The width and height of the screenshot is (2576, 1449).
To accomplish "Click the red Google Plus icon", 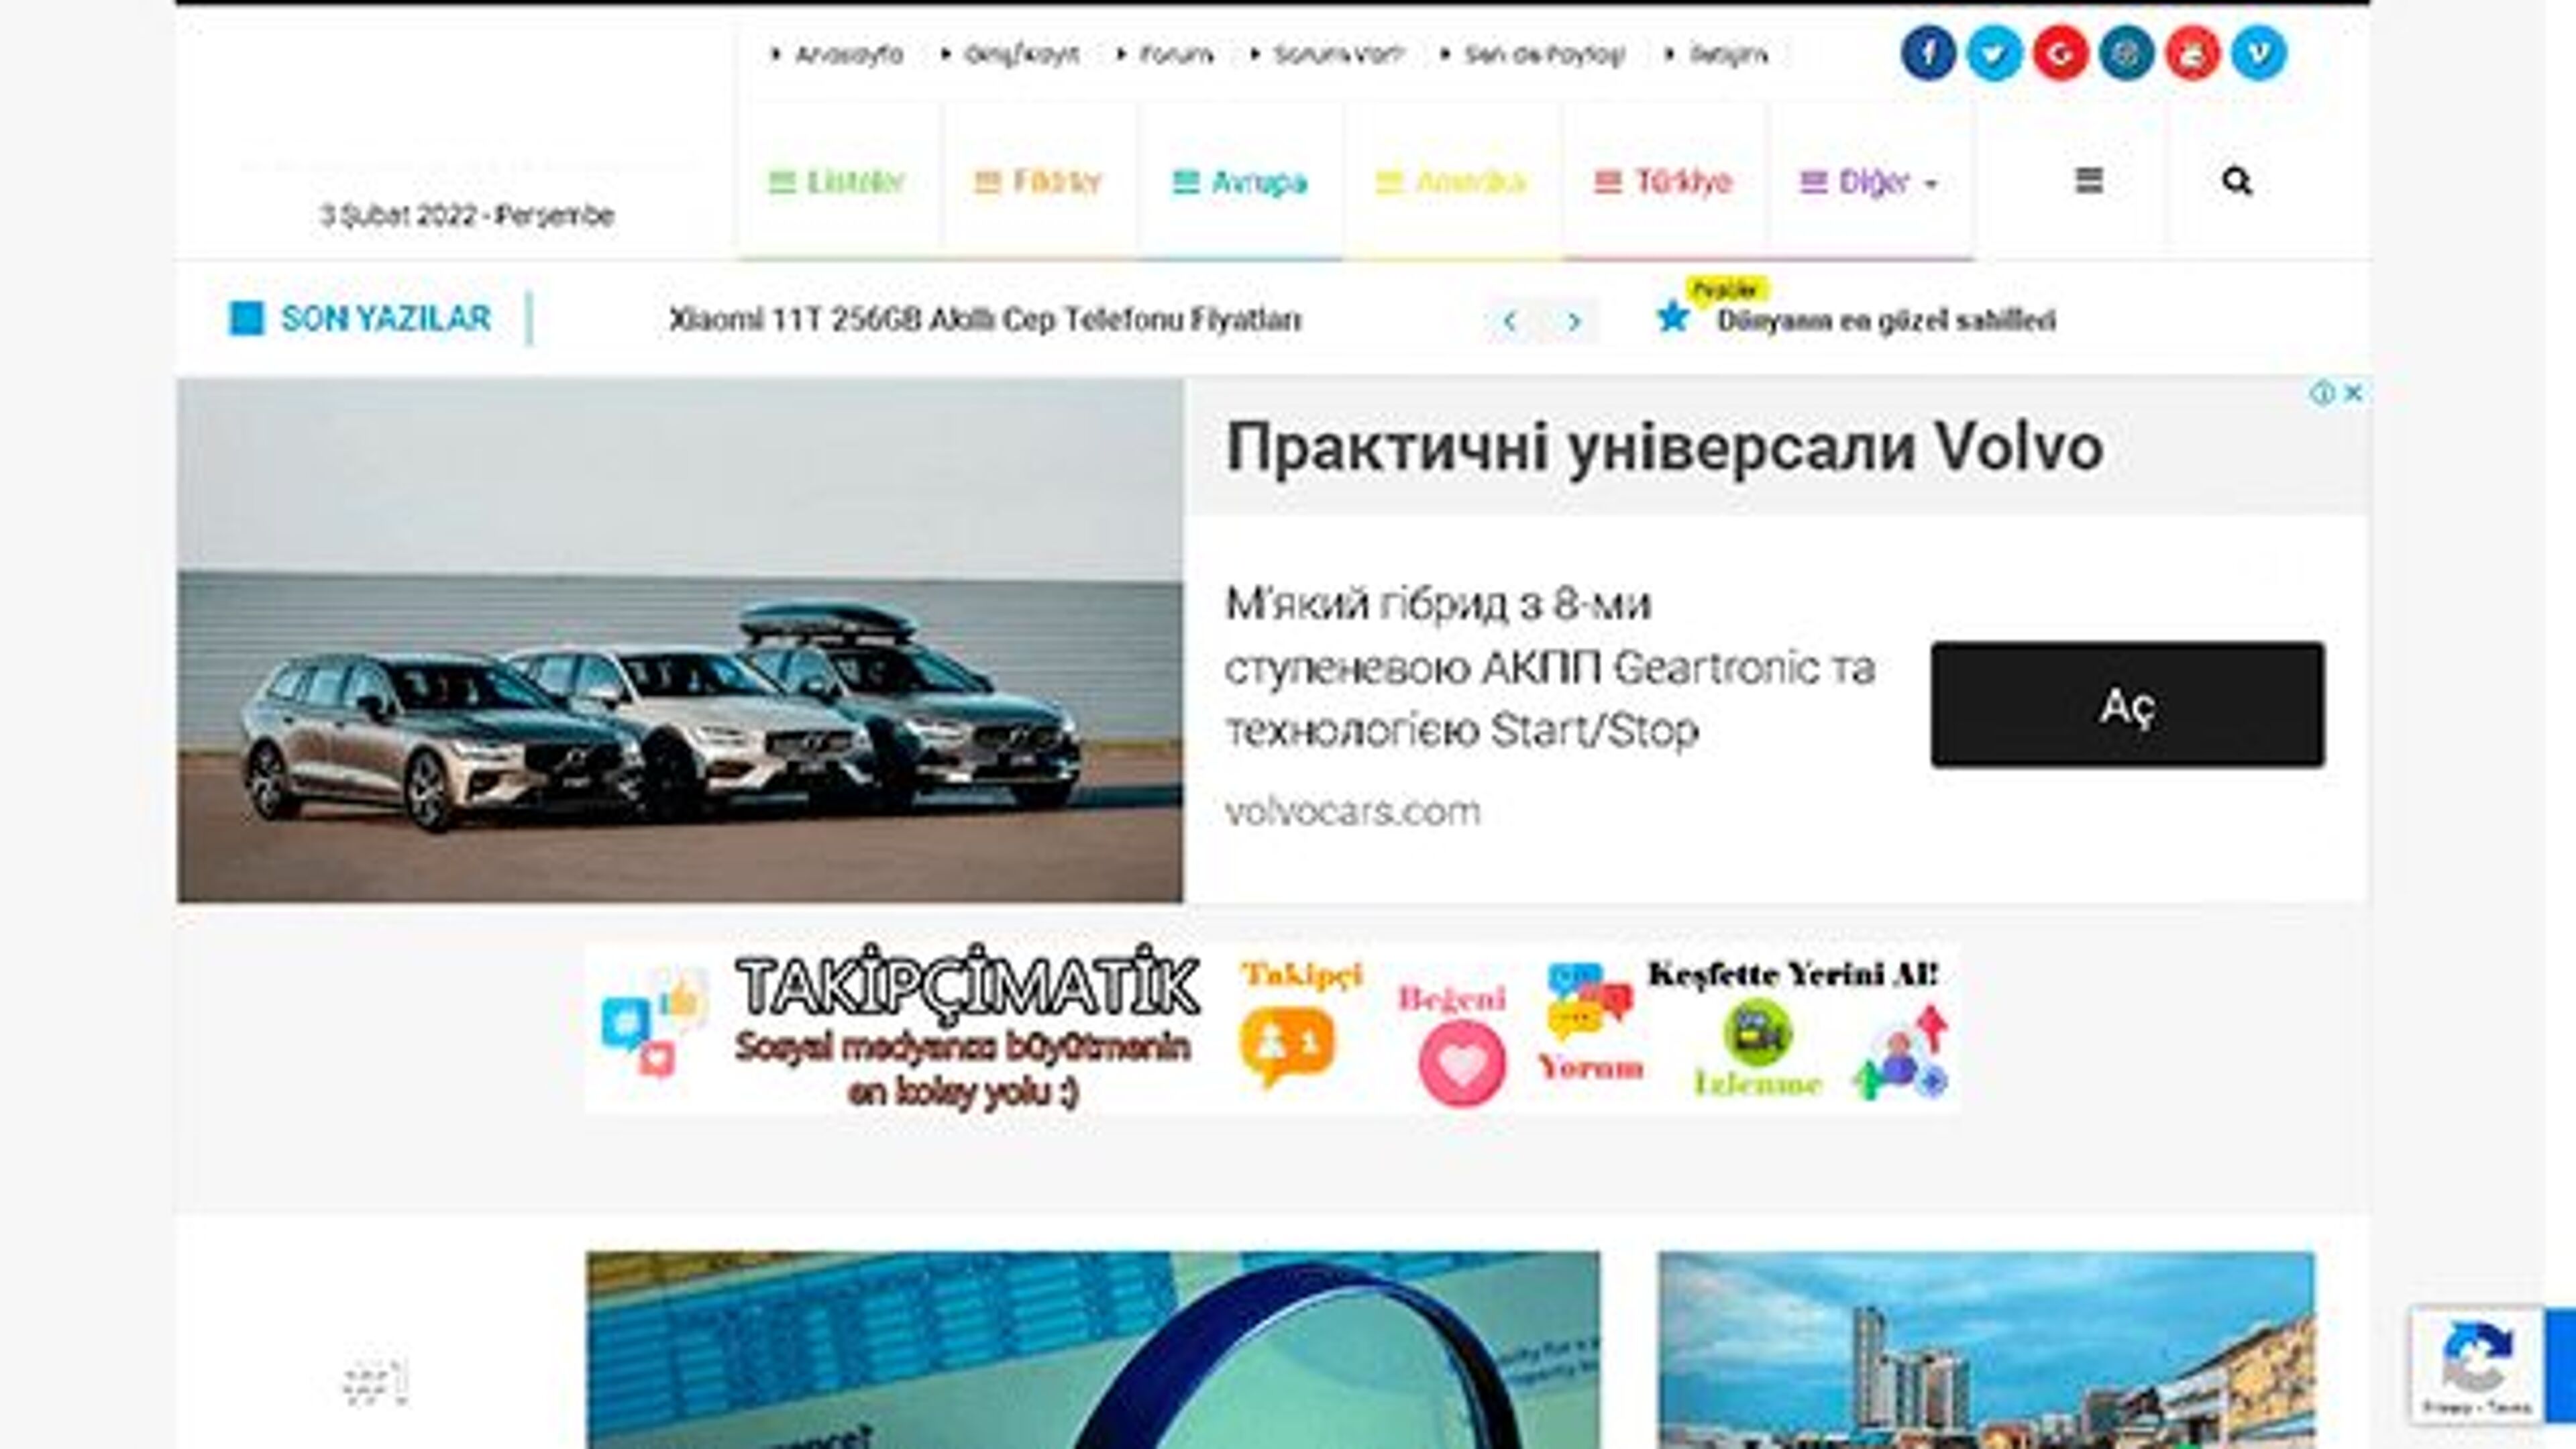I will (2060, 53).
